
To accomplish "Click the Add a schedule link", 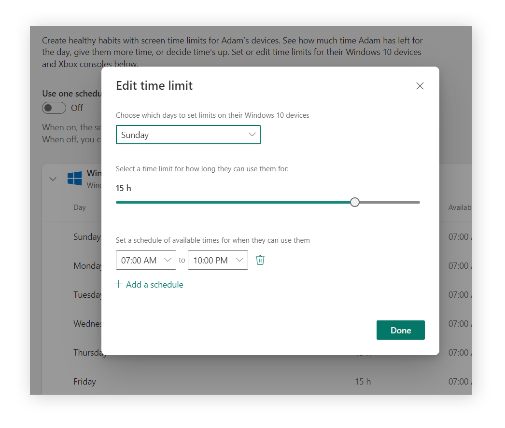I will tap(154, 284).
